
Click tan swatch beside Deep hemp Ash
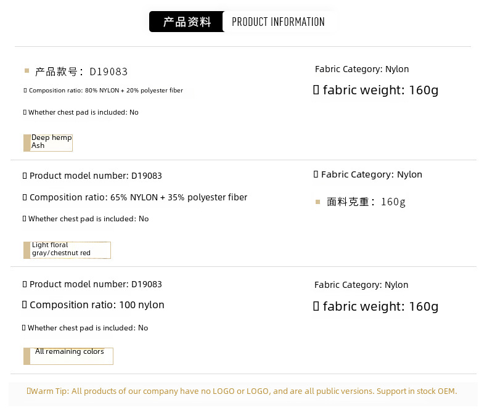tap(27, 143)
